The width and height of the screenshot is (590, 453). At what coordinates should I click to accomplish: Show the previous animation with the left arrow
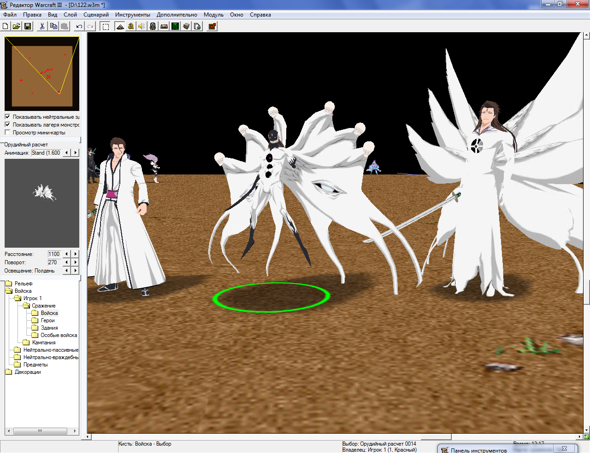pyautogui.click(x=67, y=153)
